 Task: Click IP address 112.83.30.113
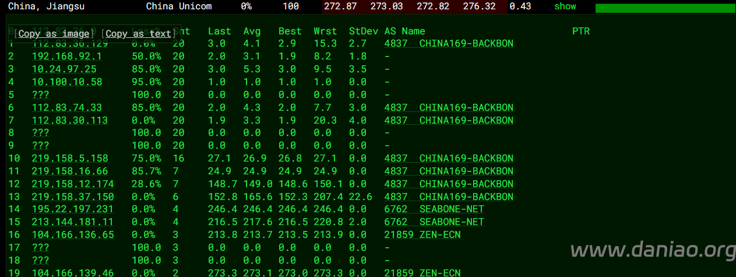(69, 121)
